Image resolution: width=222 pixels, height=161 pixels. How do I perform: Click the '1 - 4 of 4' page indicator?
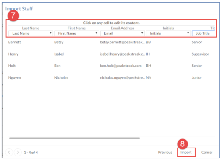tap(31, 153)
